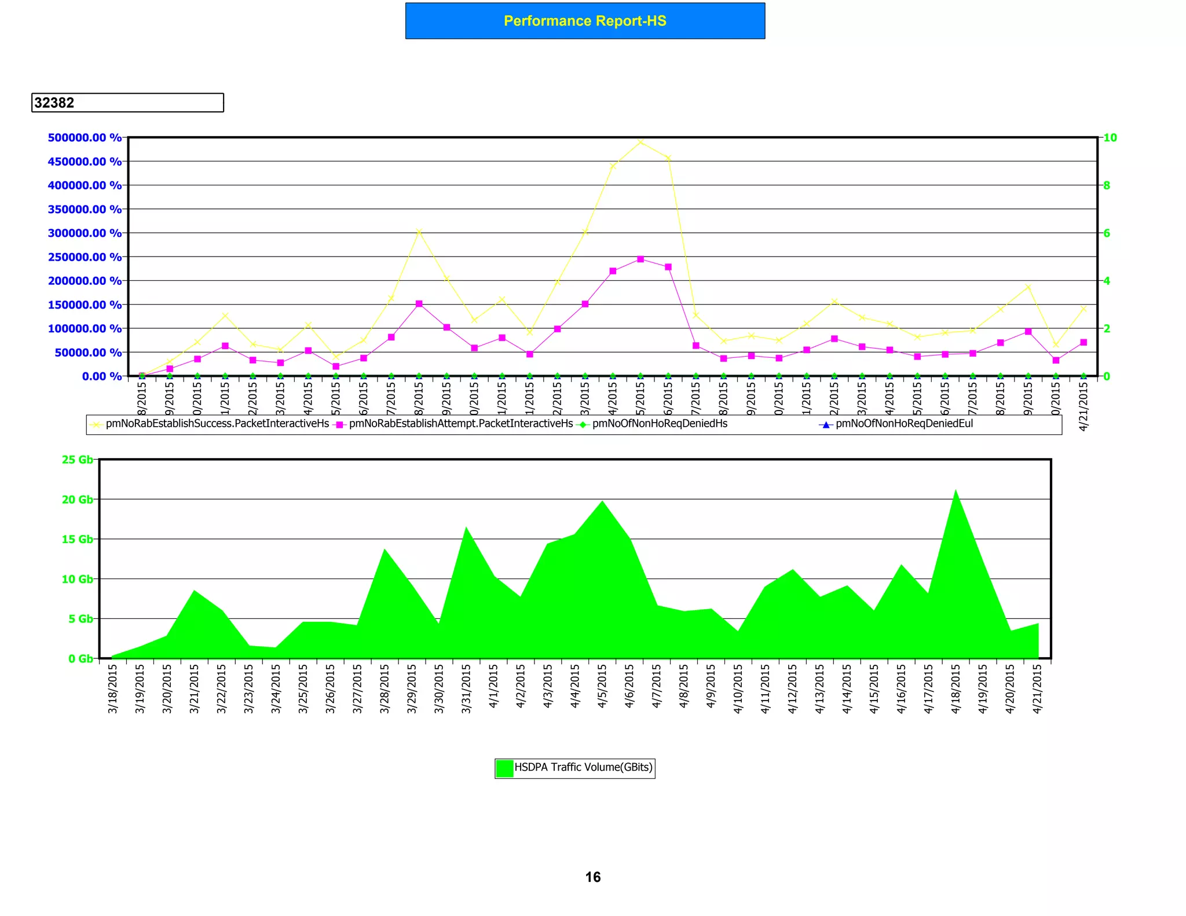Click the right axis value 10
Image resolution: width=1186 pixels, height=916 pixels.
(1110, 138)
